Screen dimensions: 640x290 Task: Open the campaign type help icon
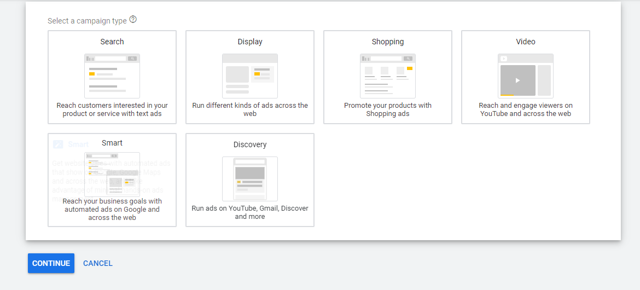pyautogui.click(x=133, y=19)
